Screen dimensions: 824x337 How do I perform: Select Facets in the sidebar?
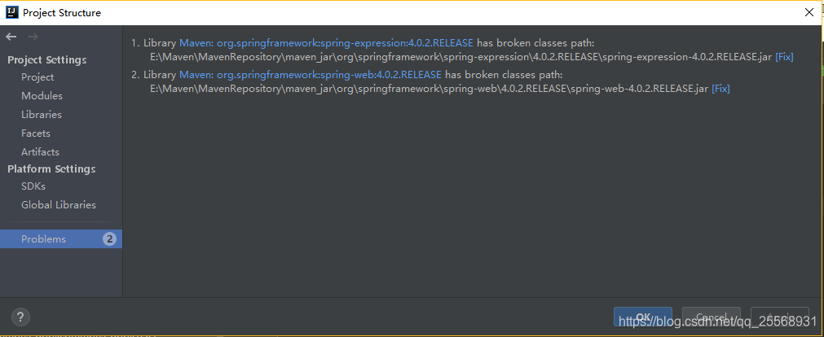pos(36,133)
